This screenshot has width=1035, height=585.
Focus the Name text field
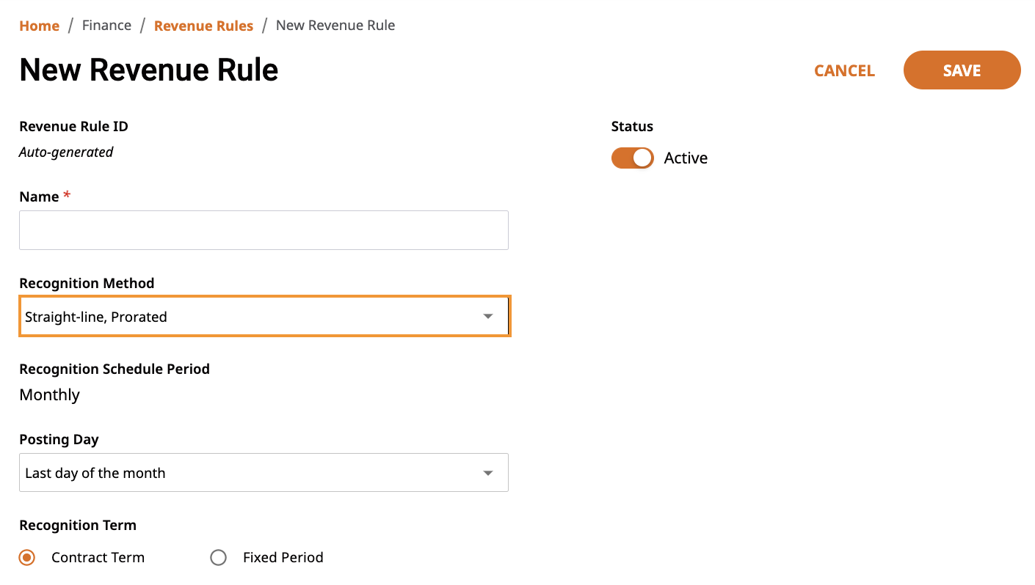click(264, 230)
